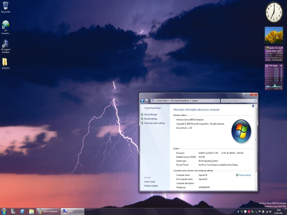Switch to Initial Configuration Tasks taskbar button
Image resolution: width=287 pixels, height=215 pixels.
48,212
